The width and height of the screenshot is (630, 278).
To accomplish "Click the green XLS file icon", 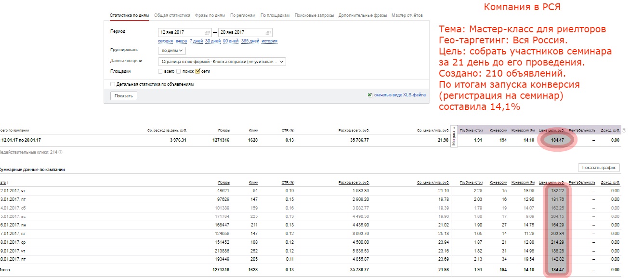I will 369,95.
